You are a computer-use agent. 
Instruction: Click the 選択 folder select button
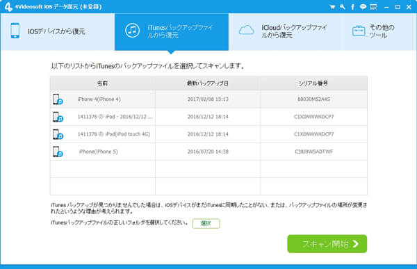point(206,224)
